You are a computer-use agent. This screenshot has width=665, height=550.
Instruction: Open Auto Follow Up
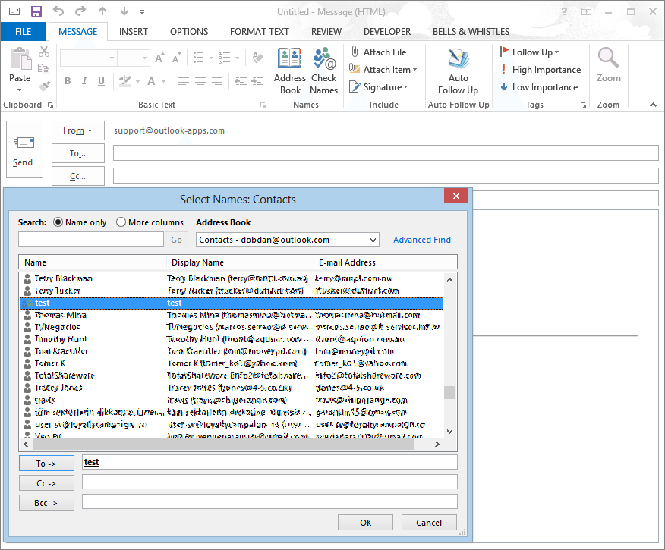(458, 71)
